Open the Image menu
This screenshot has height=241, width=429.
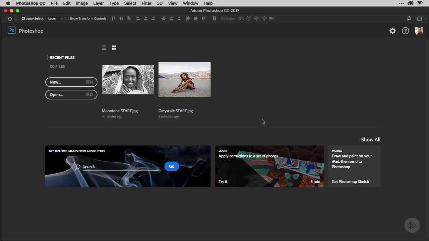[x=82, y=3]
